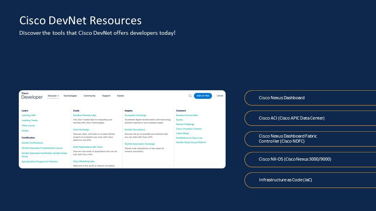This screenshot has height=211, width=376.
Task: Click the 'Learn' column heading
Action: tap(25, 111)
